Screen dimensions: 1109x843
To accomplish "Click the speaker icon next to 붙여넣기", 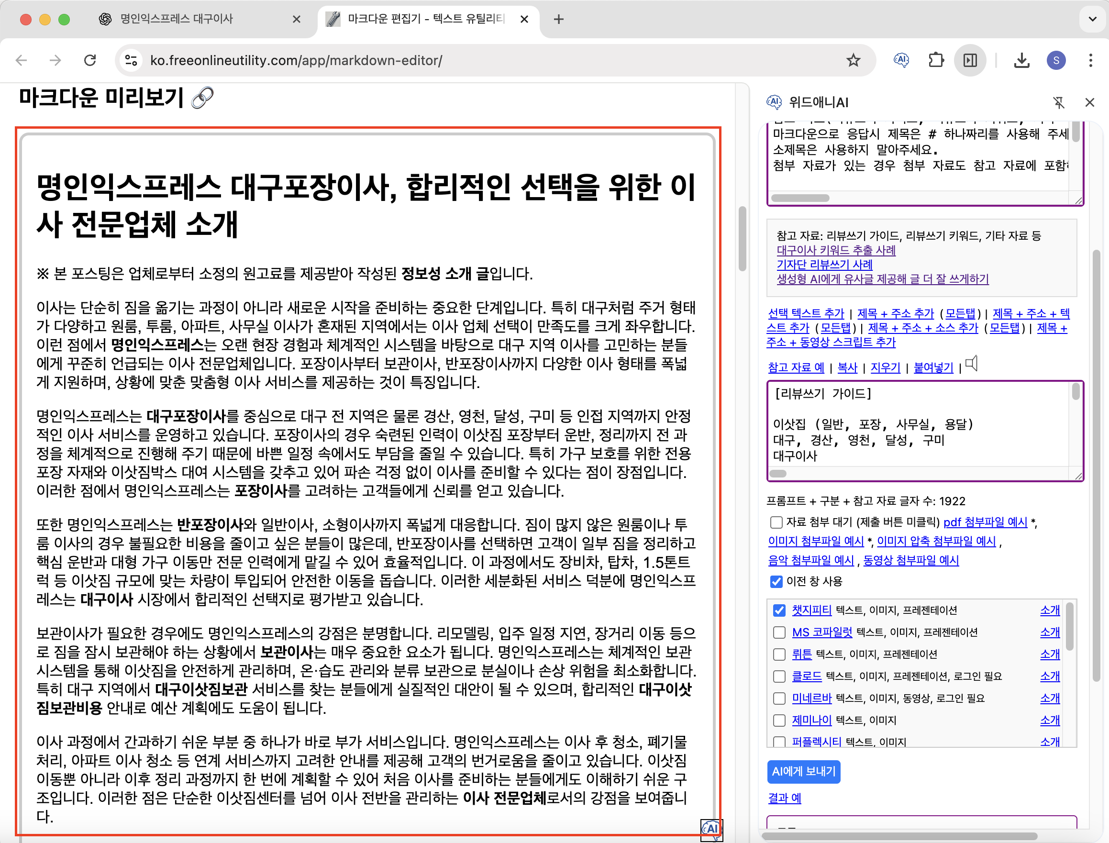I will click(972, 364).
